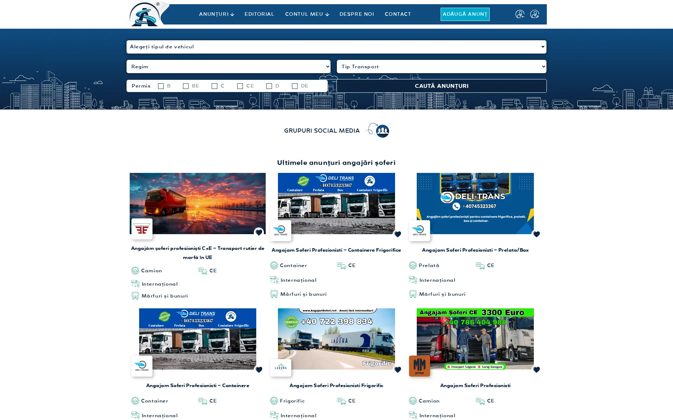Click the Frigorific type icon
The image size is (673, 420).
coord(274,401)
